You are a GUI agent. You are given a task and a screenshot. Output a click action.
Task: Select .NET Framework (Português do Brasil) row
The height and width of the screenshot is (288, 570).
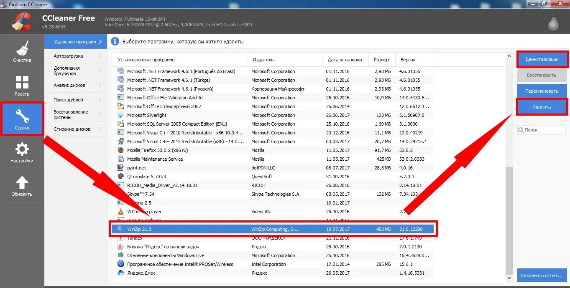[x=273, y=71]
